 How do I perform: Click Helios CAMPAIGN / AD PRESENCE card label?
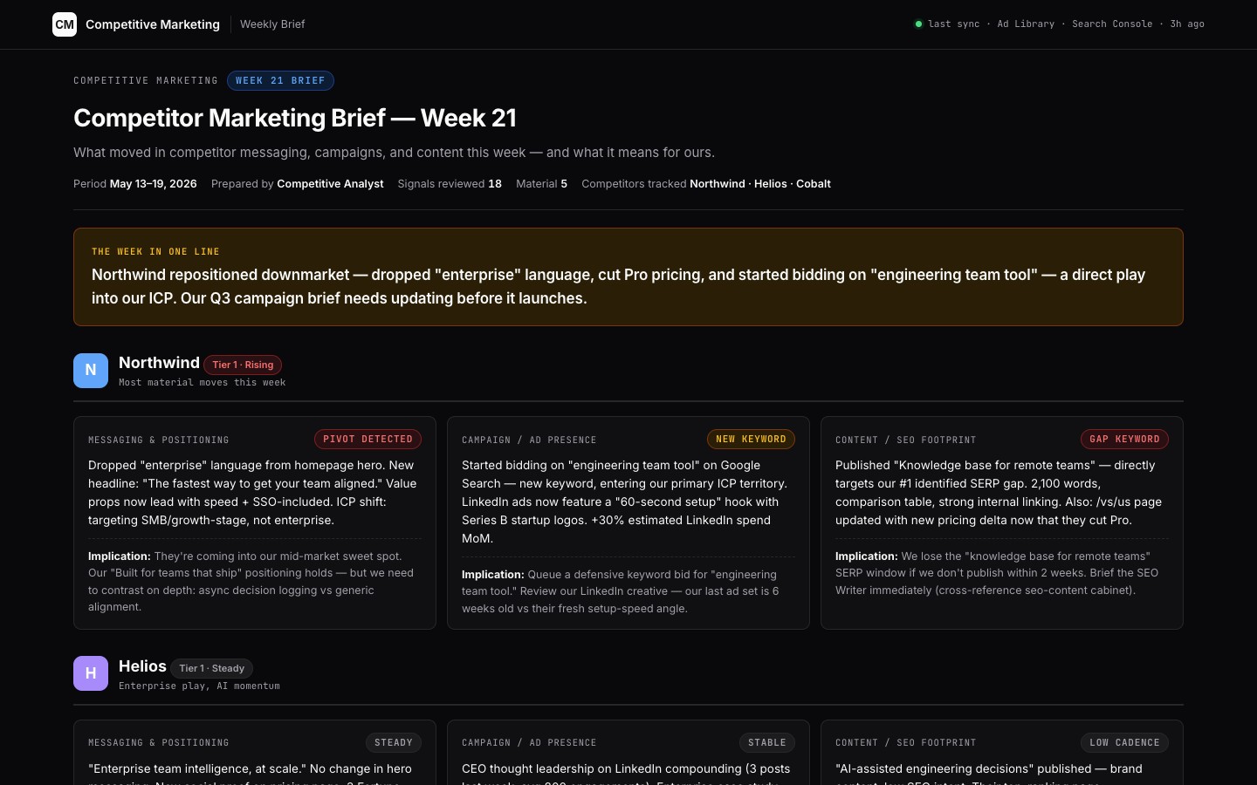coord(529,743)
